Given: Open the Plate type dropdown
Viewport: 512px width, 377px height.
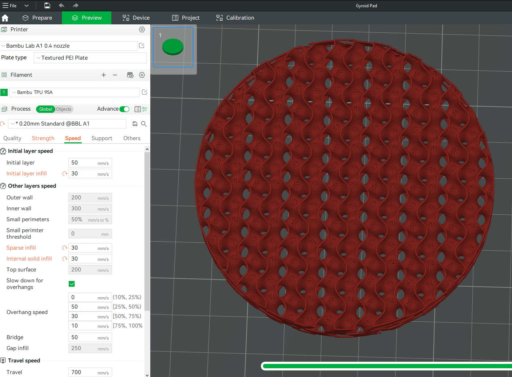Looking at the screenshot, I should [90, 58].
